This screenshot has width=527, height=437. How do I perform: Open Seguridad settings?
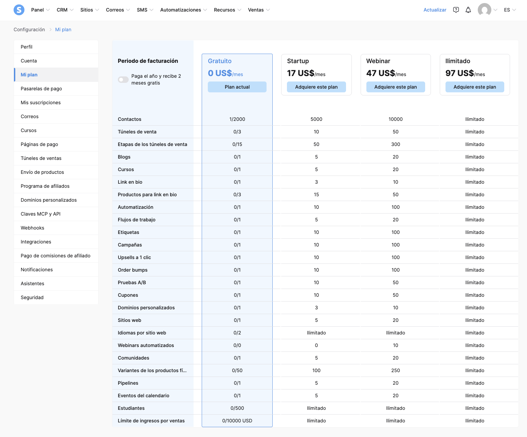[x=56, y=297]
